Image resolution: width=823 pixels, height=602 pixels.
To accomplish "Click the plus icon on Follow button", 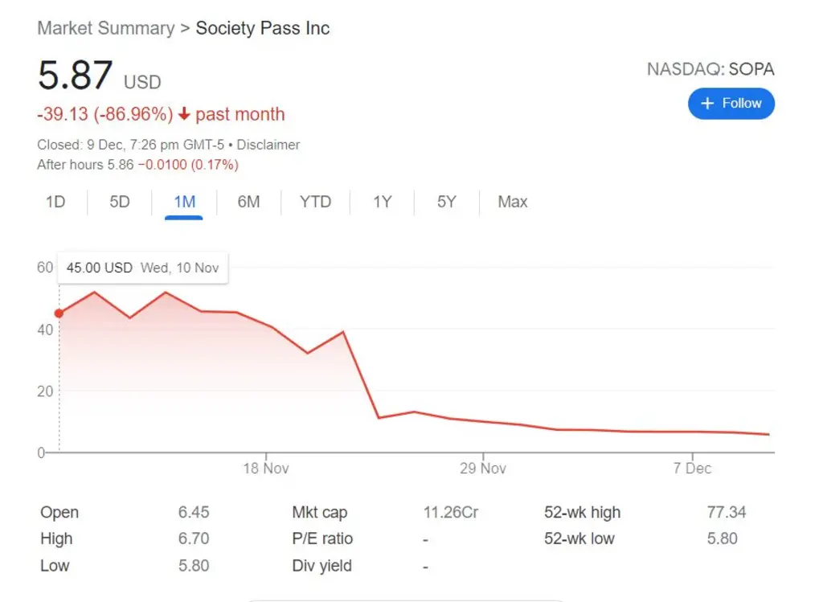I will click(707, 104).
